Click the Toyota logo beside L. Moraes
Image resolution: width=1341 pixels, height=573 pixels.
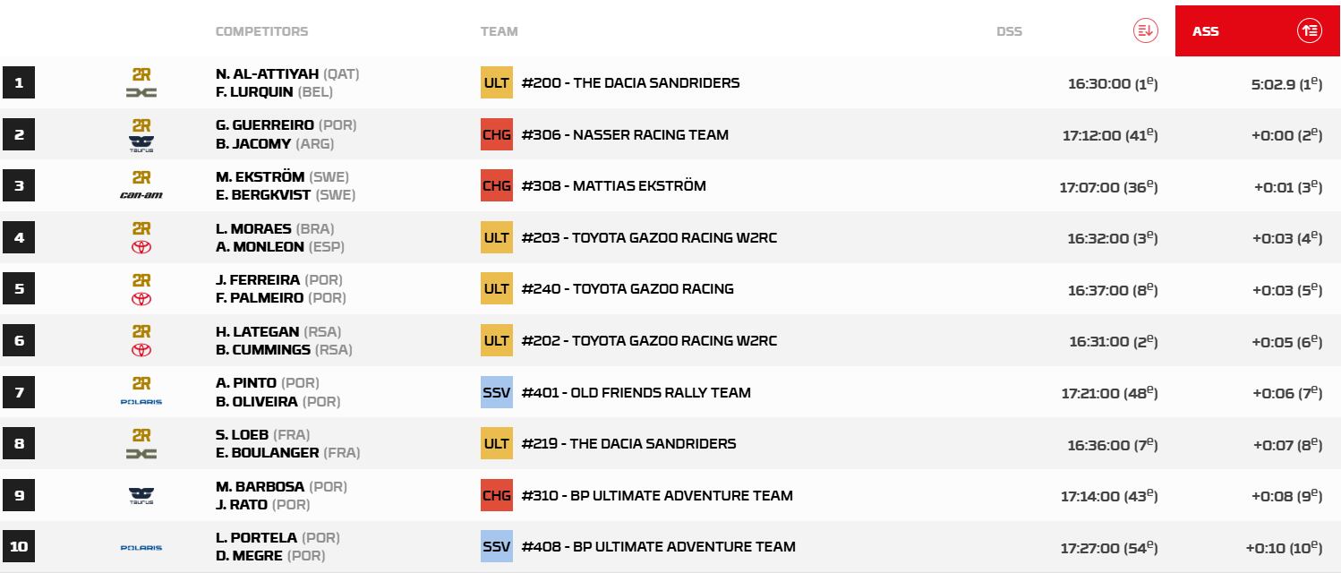coord(141,247)
